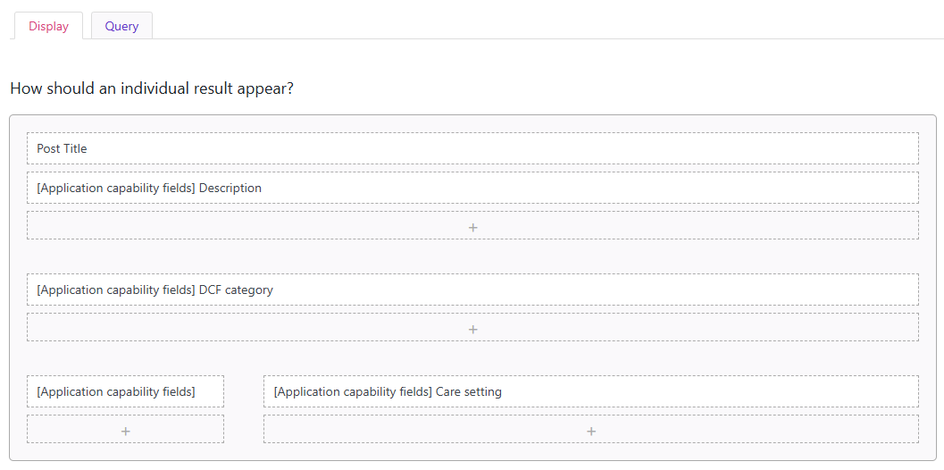Image resolution: width=944 pixels, height=470 pixels.
Task: Select the Post Title field box
Action: point(472,148)
